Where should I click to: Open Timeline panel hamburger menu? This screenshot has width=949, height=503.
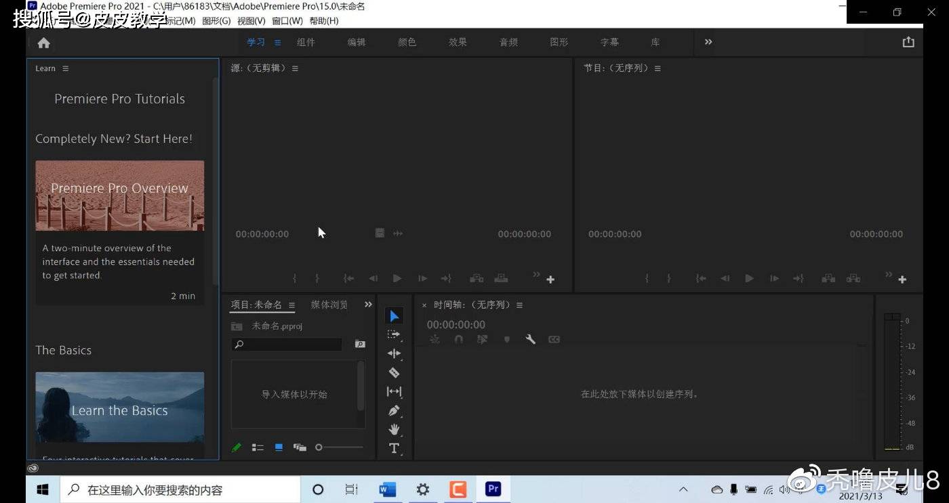[519, 305]
